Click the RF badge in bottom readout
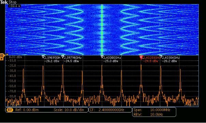Image resolution: width=206 pixels, height=123 pixels. pos(10,110)
